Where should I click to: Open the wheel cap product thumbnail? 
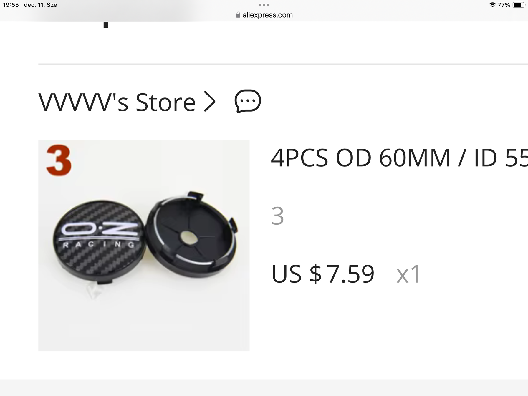(144, 246)
